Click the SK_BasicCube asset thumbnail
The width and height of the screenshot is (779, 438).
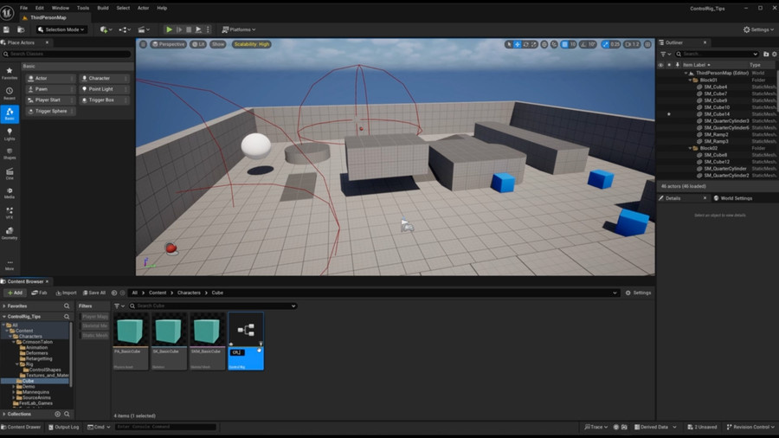pyautogui.click(x=169, y=331)
